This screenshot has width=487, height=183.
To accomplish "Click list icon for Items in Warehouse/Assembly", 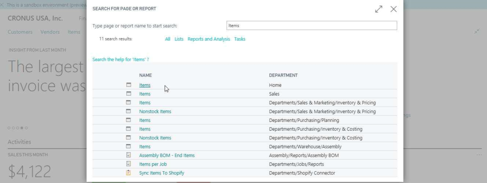I will point(129,147).
